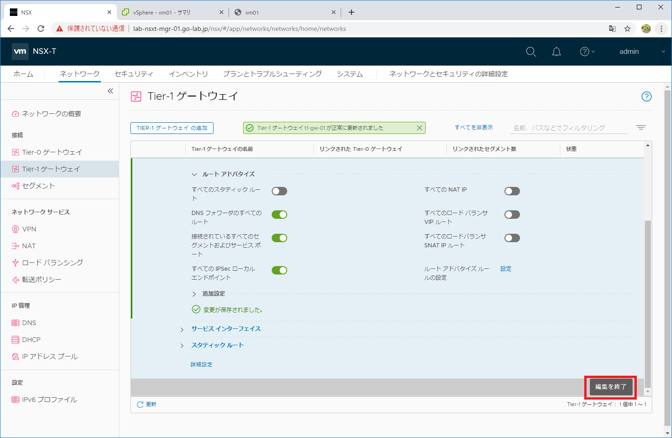Click the name/path filter input field
672x438 pixels.
pyautogui.click(x=569, y=127)
